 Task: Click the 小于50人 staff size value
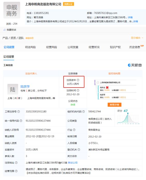(x=93, y=143)
